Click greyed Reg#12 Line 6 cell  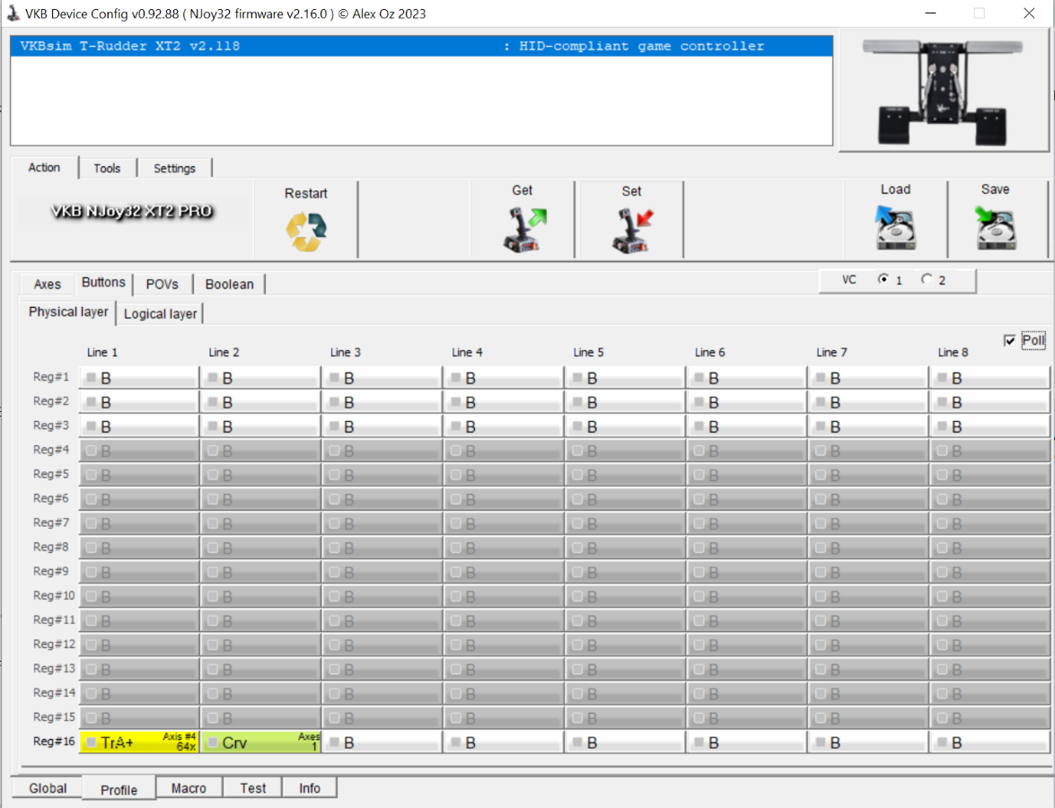click(x=747, y=646)
